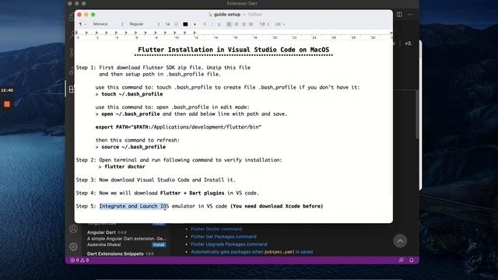Screen dimensions: 498x280
Task: Open VS Code notifications bell
Action: (412, 260)
